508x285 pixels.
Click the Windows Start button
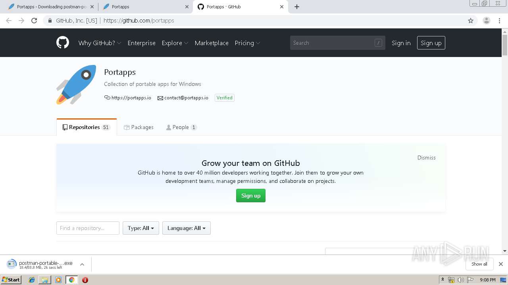(11, 280)
